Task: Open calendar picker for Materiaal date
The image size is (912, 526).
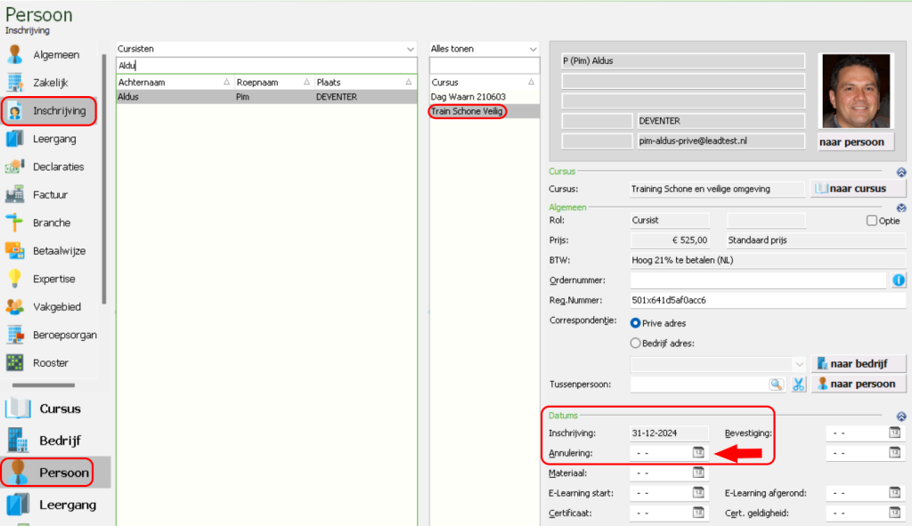Action: click(698, 473)
